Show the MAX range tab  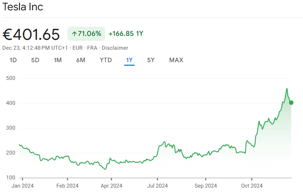click(176, 60)
